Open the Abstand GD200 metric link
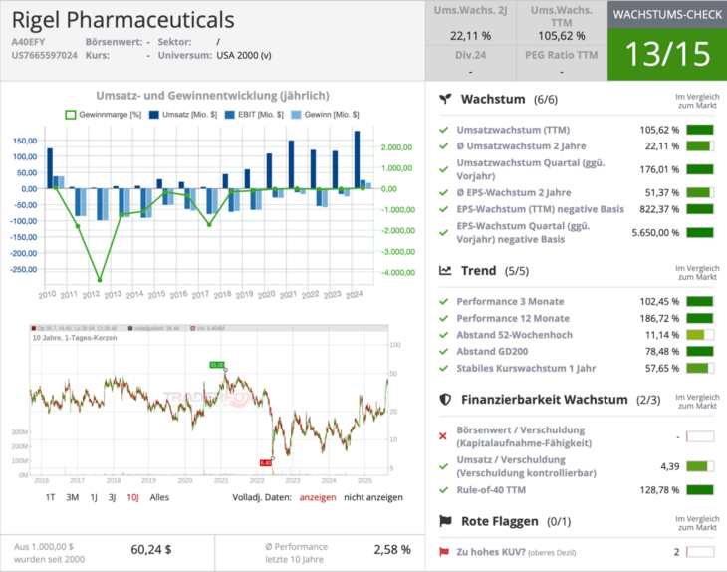 point(492,351)
